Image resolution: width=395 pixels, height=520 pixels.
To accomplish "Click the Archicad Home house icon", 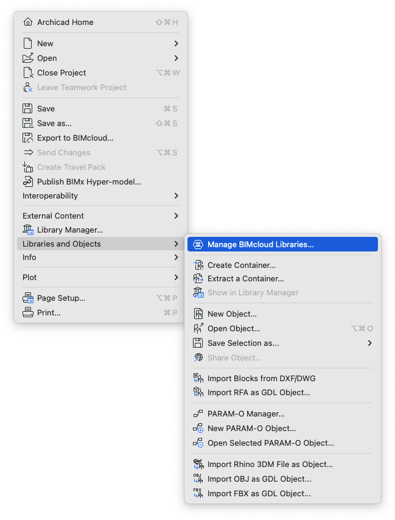I will click(28, 22).
